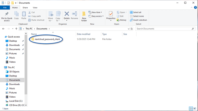This screenshot has width=198, height=111.
Task: Click This PC in address bar
Action: click(x=29, y=29)
